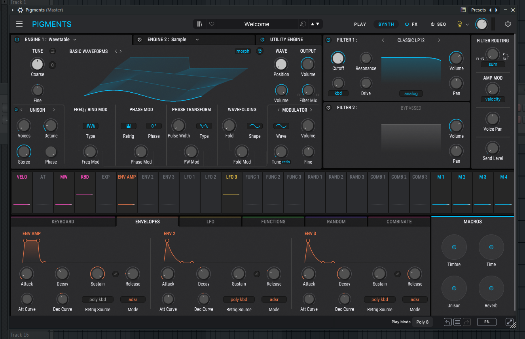Image resolution: width=525 pixels, height=339 pixels.
Task: Click the Welcome preset name field
Action: click(257, 24)
